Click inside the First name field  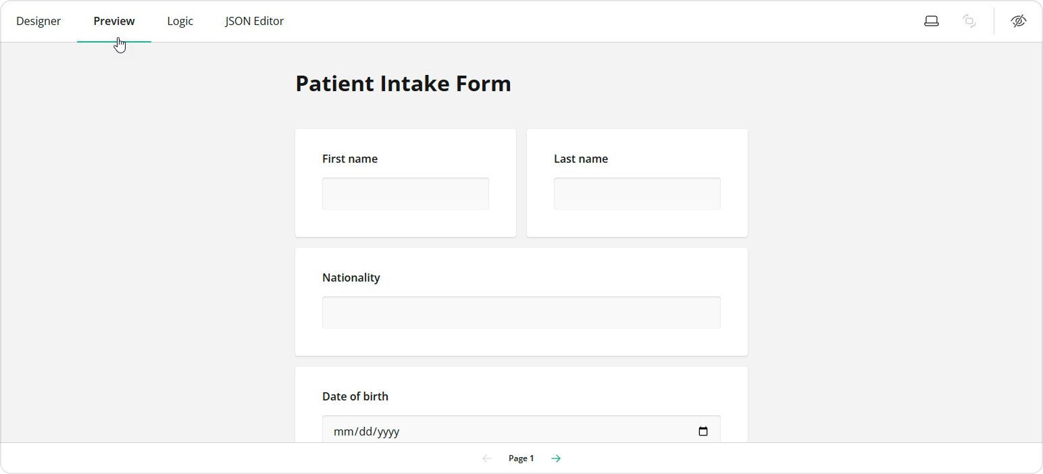405,193
